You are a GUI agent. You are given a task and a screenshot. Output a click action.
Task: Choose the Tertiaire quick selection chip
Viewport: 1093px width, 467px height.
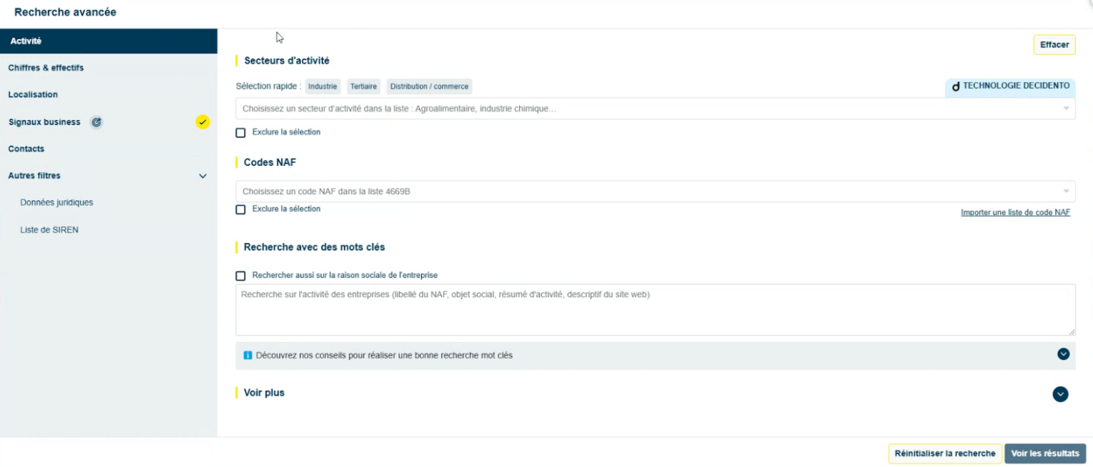coord(364,86)
